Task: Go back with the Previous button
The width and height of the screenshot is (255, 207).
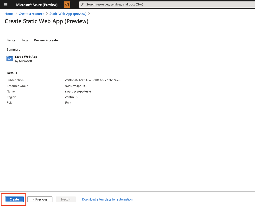Action: pos(40,199)
